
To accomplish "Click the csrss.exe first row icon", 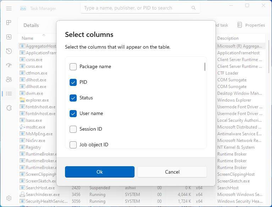I will pos(22,60).
